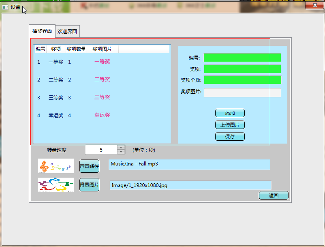This screenshot has height=247, width=325.
Task: Click the colorful background image thumbnail
Action: 56,185
